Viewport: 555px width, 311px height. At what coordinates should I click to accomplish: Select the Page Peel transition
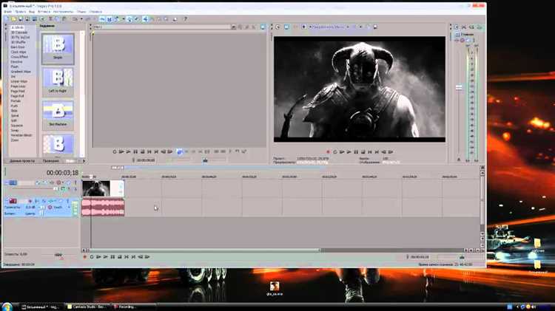[x=17, y=91]
